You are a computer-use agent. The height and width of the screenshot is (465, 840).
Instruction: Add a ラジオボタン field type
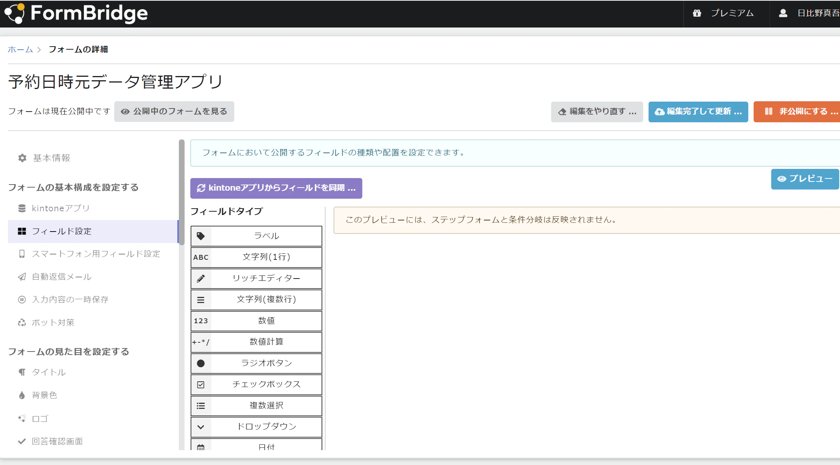point(266,363)
